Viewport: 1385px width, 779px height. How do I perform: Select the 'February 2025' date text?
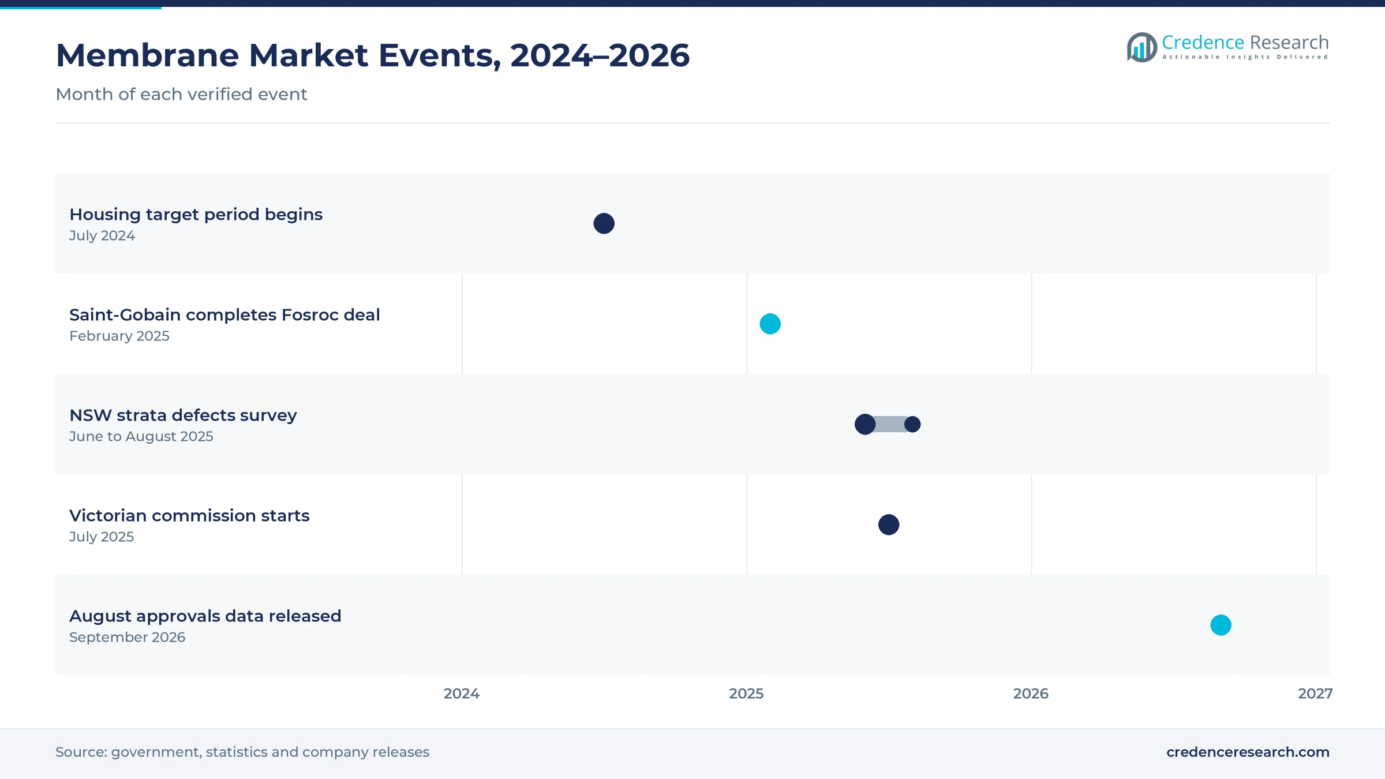119,336
